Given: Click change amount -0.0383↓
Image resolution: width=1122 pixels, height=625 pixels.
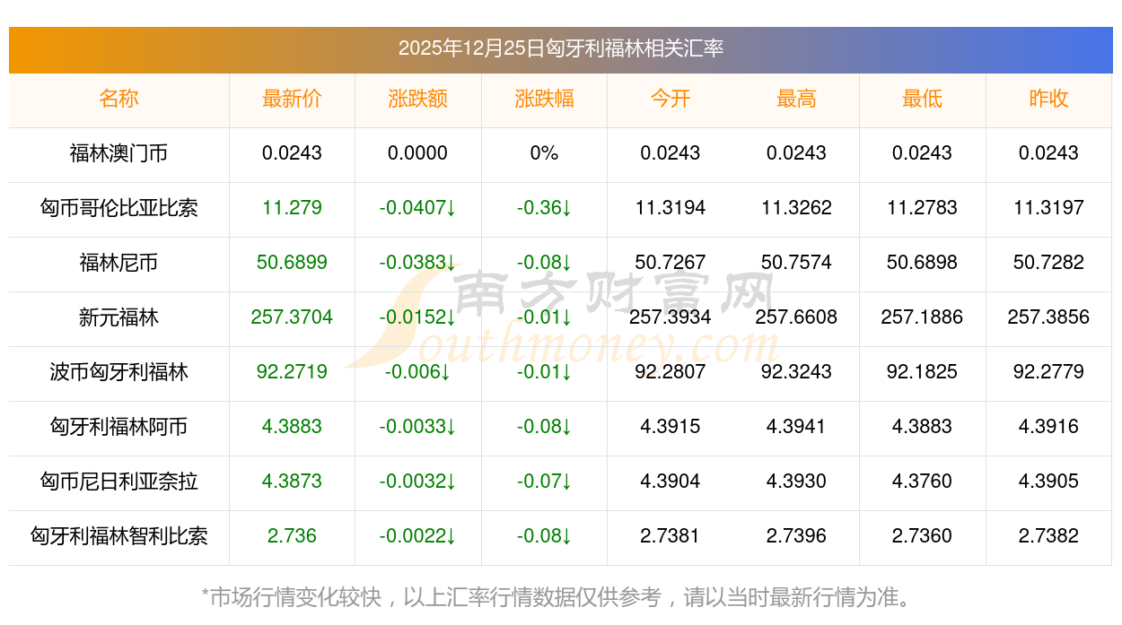Looking at the screenshot, I should (x=417, y=263).
